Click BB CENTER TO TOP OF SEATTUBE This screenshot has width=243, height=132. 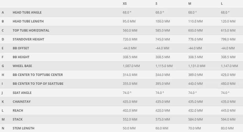[38, 84]
